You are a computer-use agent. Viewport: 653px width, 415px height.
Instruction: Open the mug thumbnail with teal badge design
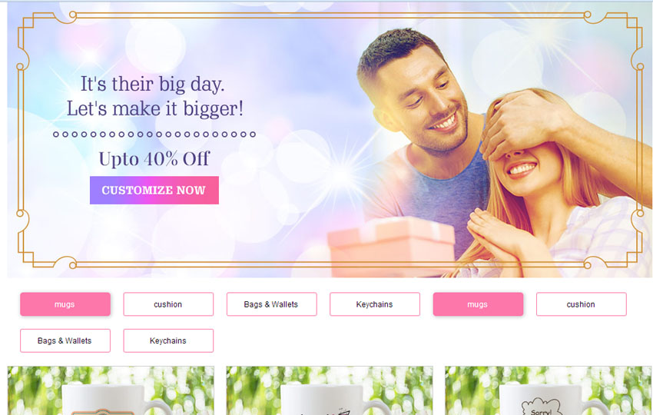pos(111,391)
